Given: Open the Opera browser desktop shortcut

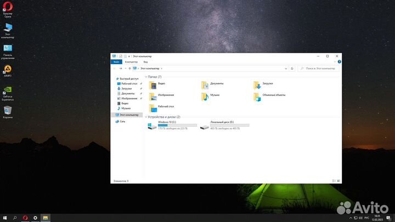Looking at the screenshot, I should [8, 9].
